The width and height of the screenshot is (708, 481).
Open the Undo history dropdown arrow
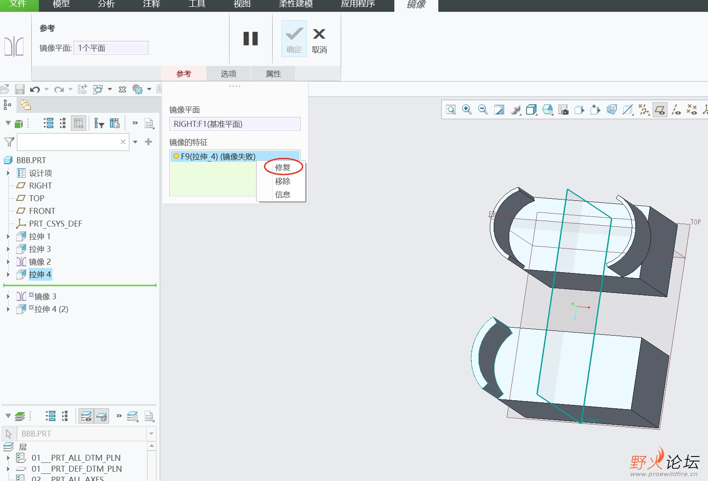[46, 89]
